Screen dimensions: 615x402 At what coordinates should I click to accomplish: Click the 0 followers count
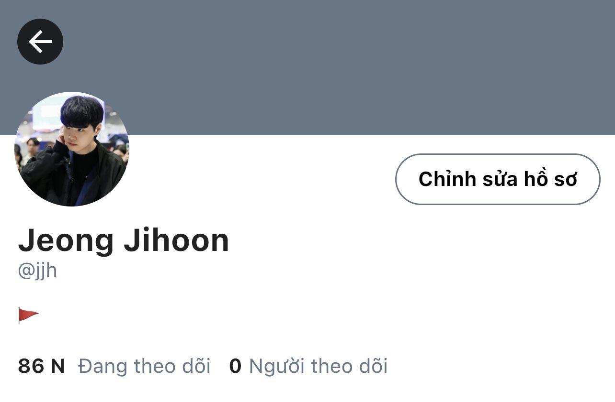click(x=235, y=366)
